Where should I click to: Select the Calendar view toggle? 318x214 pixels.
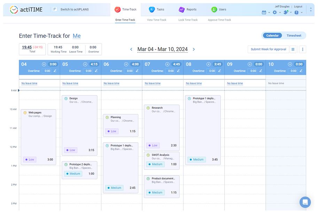pos(272,36)
